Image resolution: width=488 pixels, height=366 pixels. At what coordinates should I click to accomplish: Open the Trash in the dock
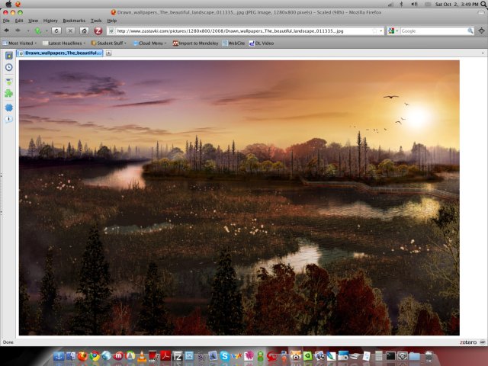point(429,356)
